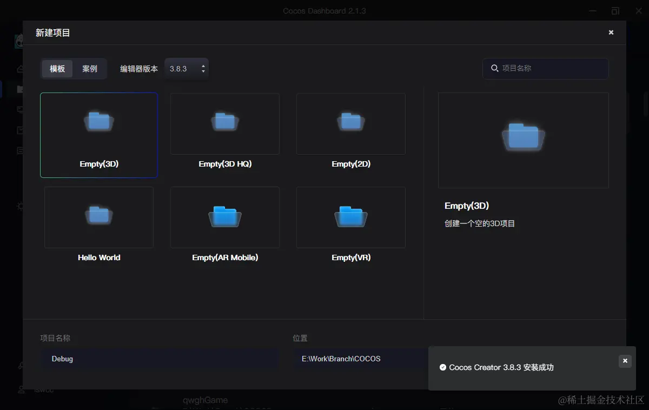Select the Hello World template

click(x=99, y=226)
